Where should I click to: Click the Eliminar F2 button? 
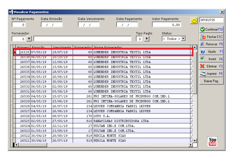click(x=211, y=66)
